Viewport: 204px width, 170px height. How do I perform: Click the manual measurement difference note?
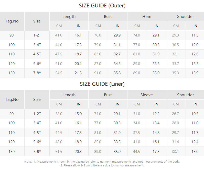pyautogui.click(x=102, y=165)
